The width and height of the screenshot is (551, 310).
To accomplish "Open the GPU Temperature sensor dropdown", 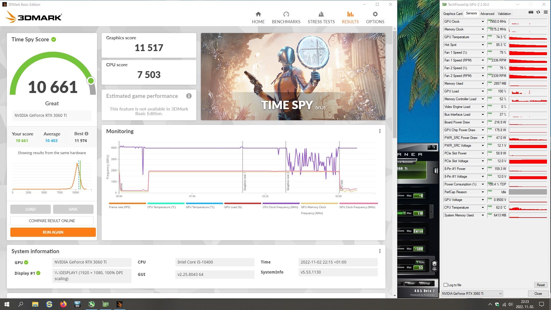I will coord(483,37).
